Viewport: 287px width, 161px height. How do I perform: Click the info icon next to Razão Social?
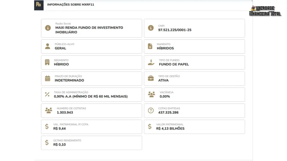(48, 28)
